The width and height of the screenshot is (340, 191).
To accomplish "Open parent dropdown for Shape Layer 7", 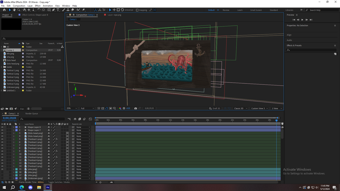I will (83, 130).
